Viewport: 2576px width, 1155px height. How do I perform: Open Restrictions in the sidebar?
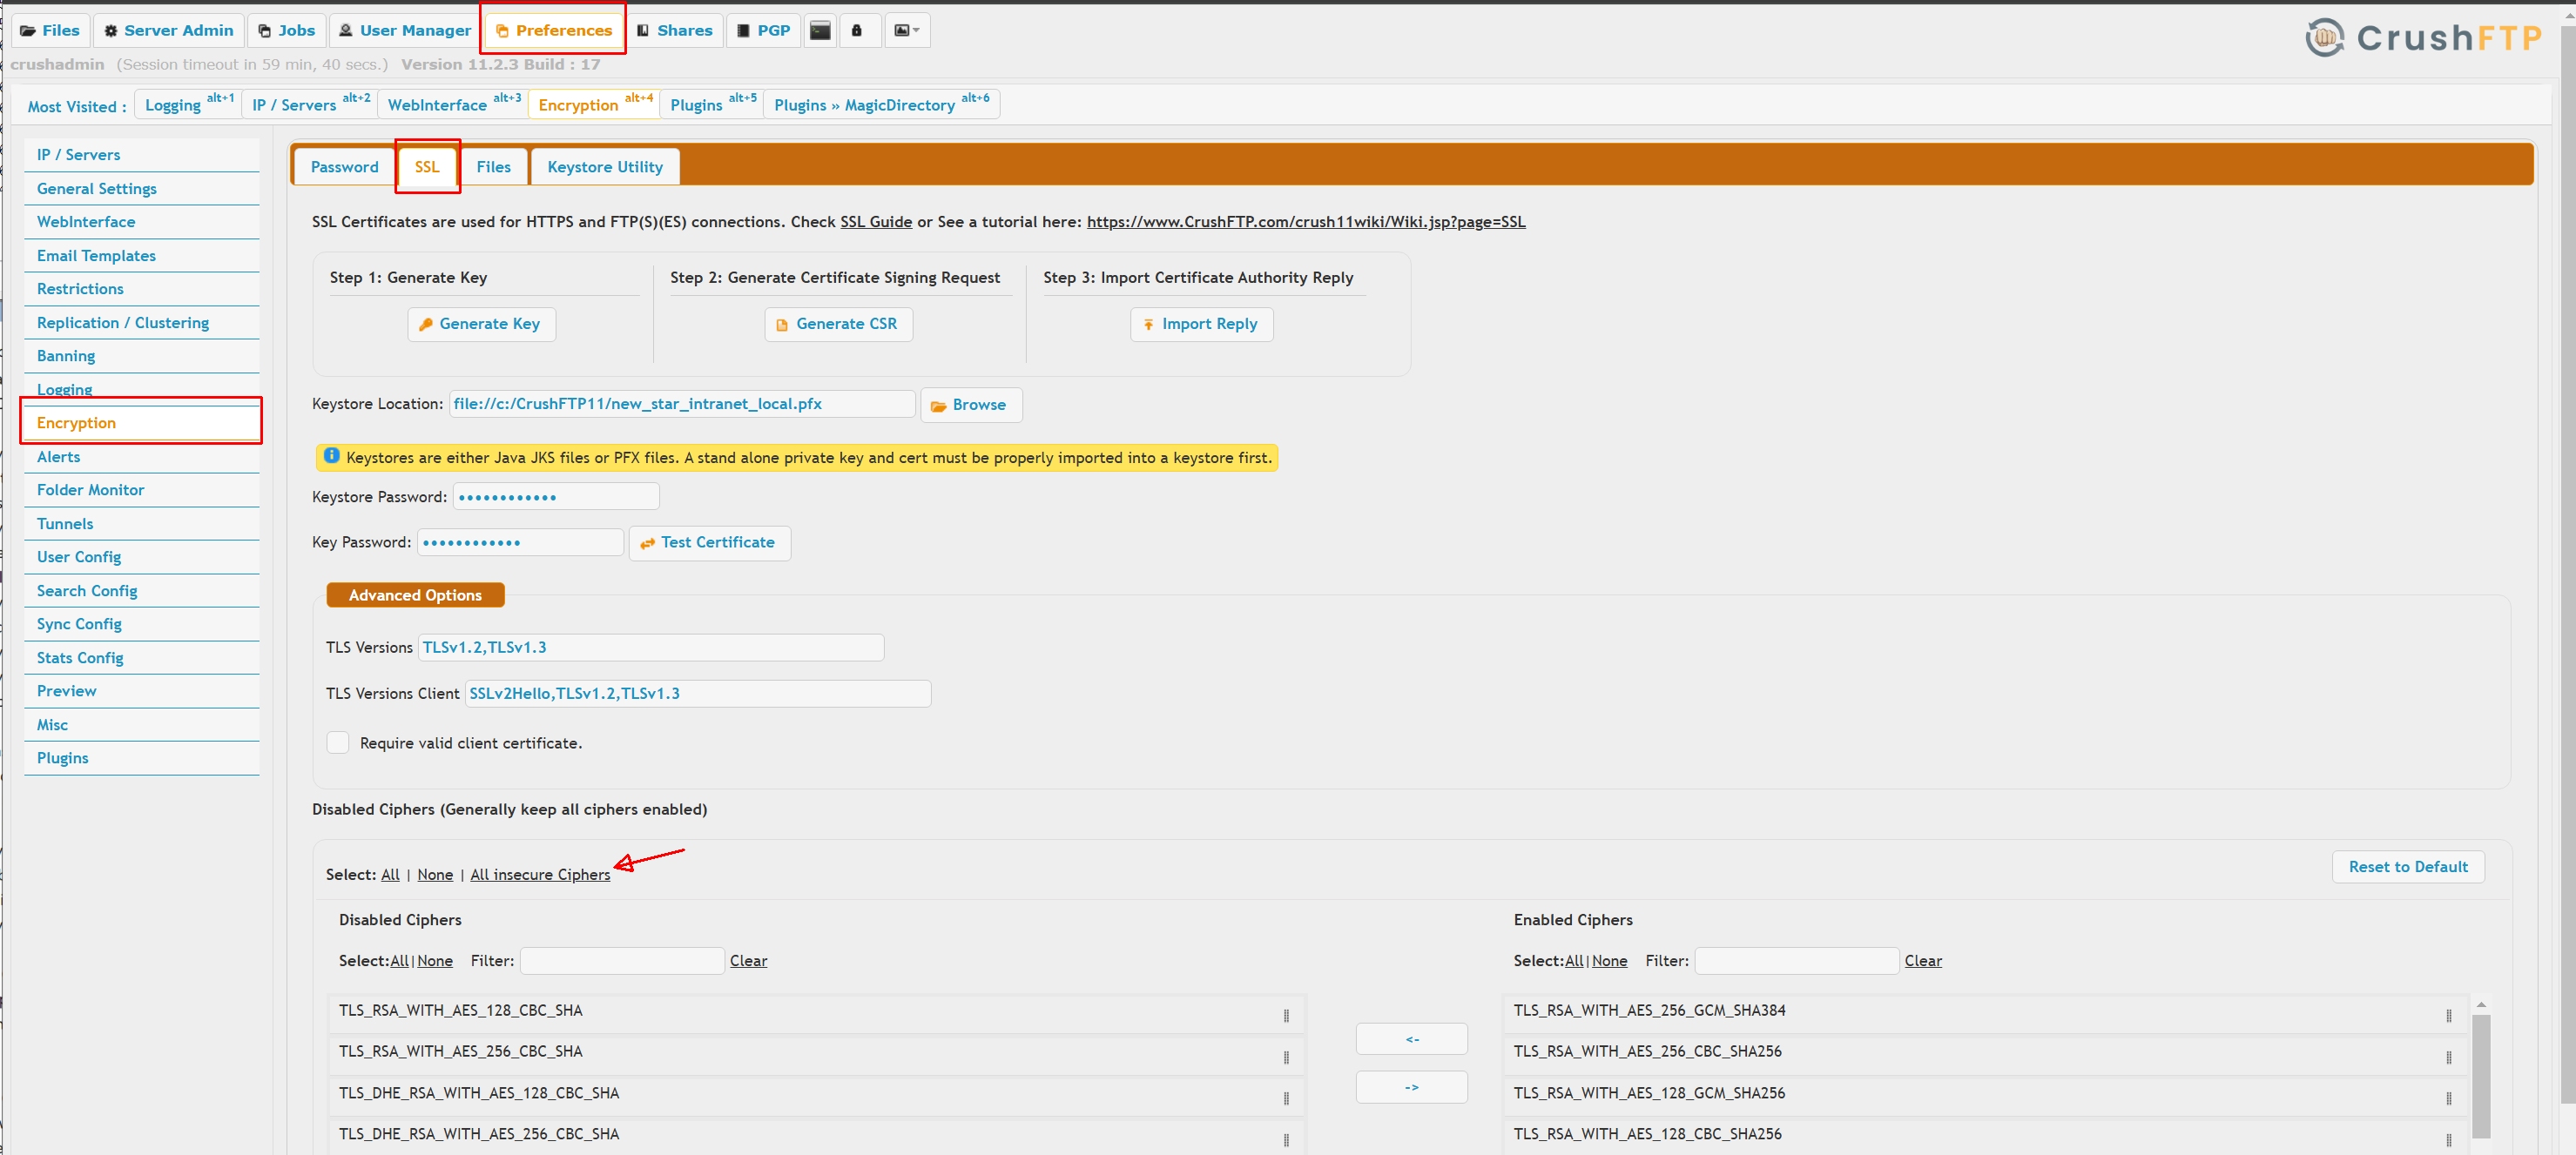(x=141, y=289)
